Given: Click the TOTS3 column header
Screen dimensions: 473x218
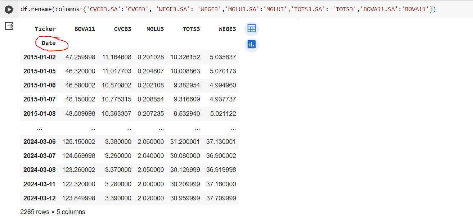Looking at the screenshot, I should tap(191, 29).
